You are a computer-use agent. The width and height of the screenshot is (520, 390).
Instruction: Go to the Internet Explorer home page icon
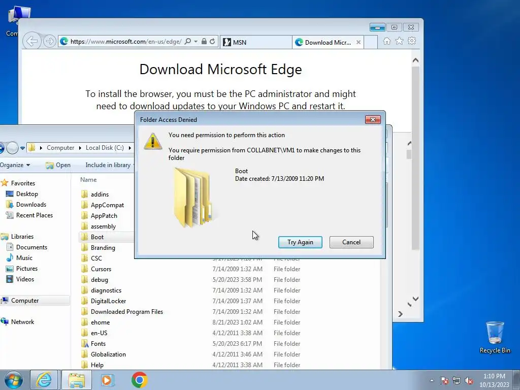click(386, 41)
